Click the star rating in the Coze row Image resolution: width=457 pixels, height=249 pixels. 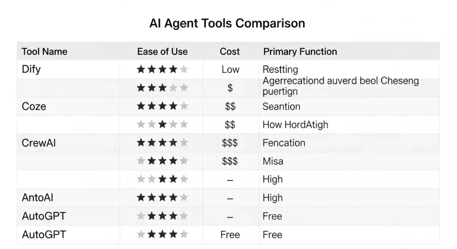[x=162, y=106]
